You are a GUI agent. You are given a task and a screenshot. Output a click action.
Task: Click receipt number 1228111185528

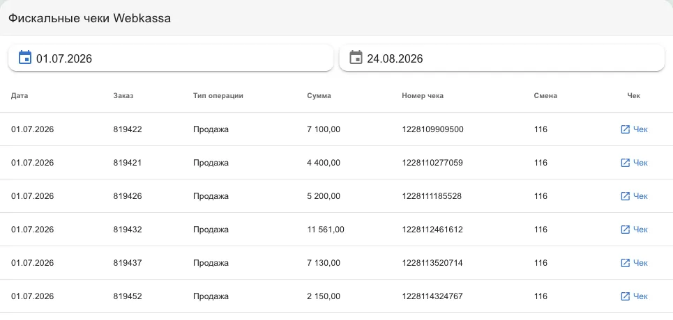pyautogui.click(x=432, y=196)
